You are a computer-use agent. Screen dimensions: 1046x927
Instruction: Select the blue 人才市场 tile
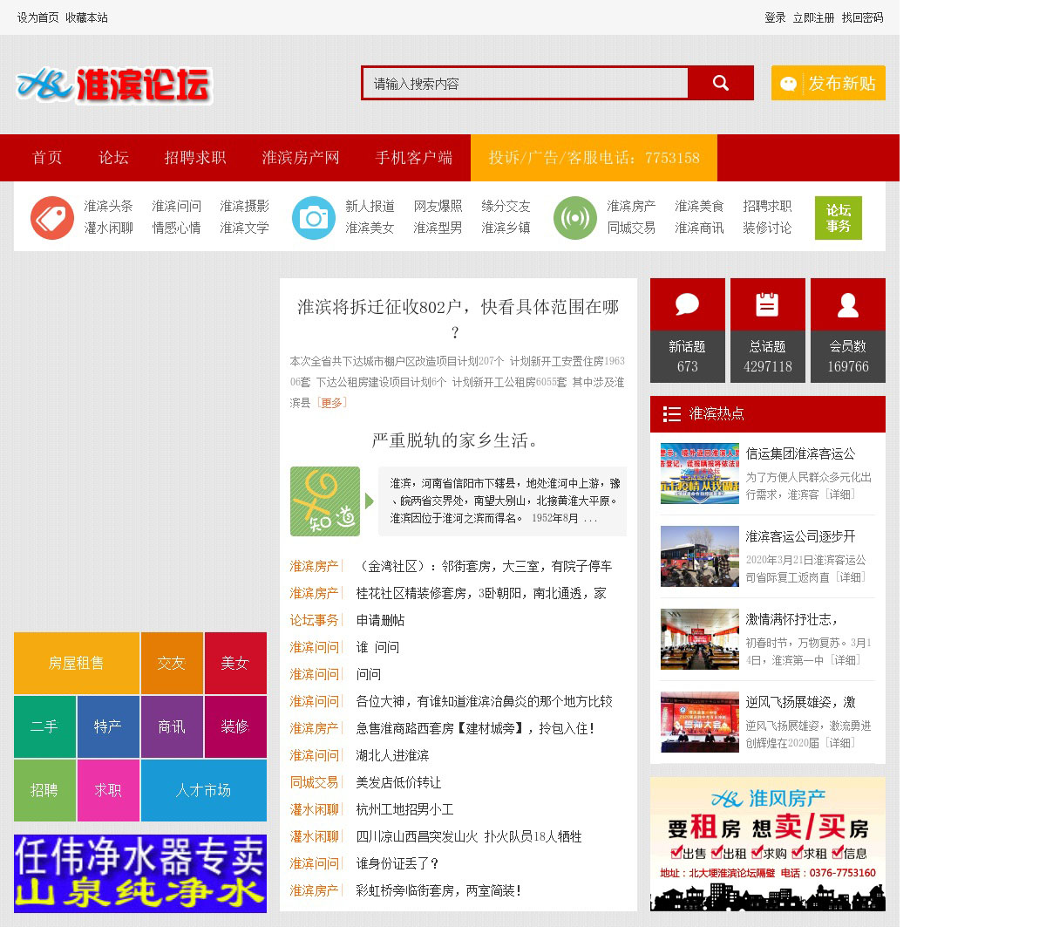click(x=203, y=791)
